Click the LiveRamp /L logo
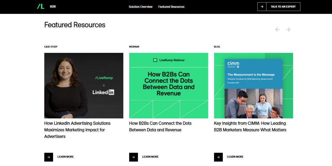The width and height of the screenshot is (332, 166). pos(41,6)
